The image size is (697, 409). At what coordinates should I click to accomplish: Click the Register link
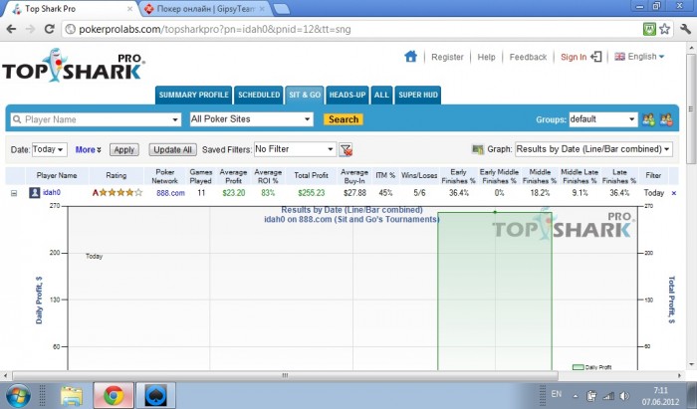click(x=447, y=57)
